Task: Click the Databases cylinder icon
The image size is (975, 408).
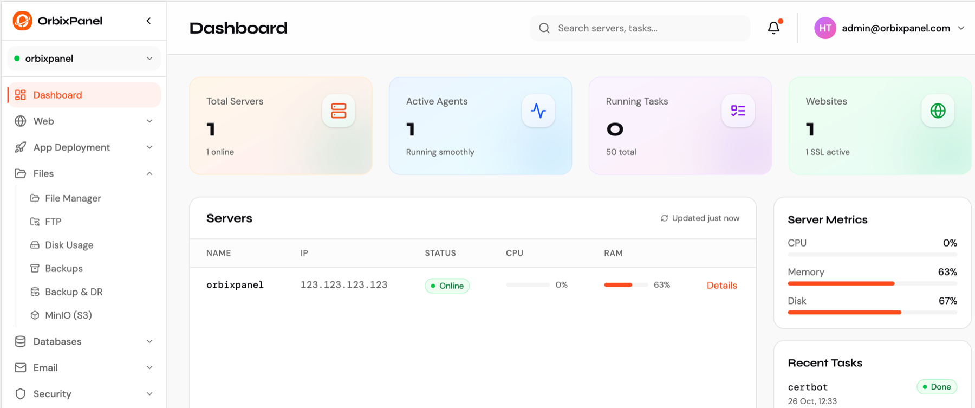Action: point(21,341)
